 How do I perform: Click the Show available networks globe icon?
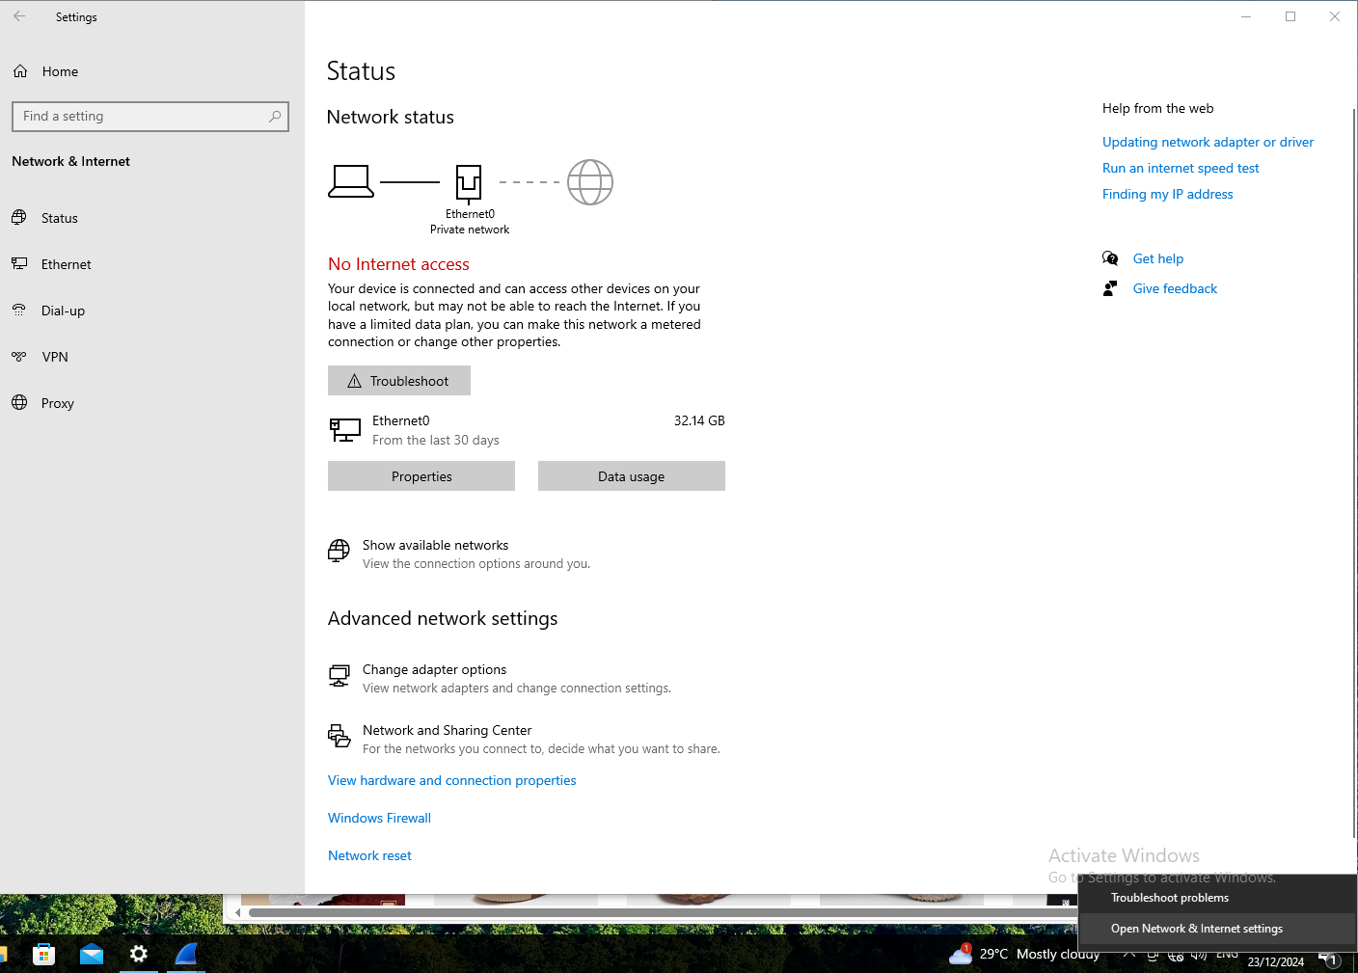pos(339,551)
